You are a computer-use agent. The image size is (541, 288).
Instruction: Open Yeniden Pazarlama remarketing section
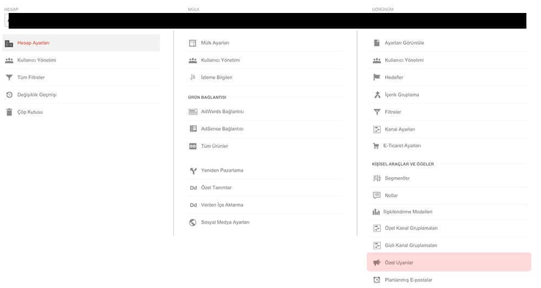(x=222, y=171)
